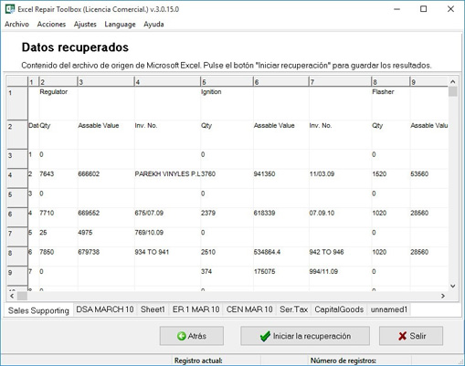Click the Salir exit button
The height and width of the screenshot is (366, 465).
(x=411, y=336)
